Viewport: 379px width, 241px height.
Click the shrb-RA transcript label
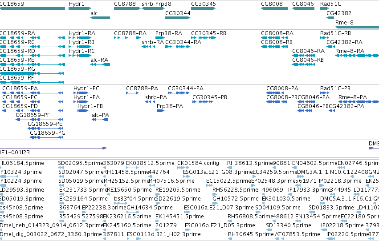(153, 42)
